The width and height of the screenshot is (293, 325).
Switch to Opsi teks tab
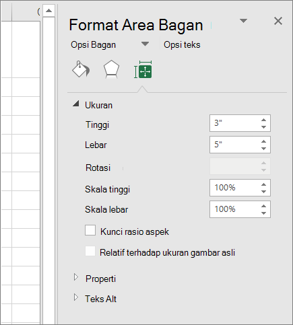pyautogui.click(x=182, y=44)
